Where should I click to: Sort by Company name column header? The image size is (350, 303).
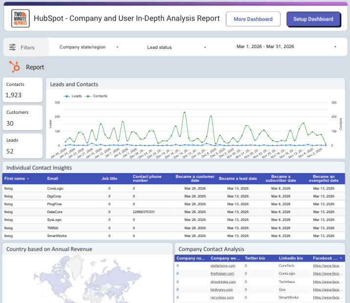(191, 258)
